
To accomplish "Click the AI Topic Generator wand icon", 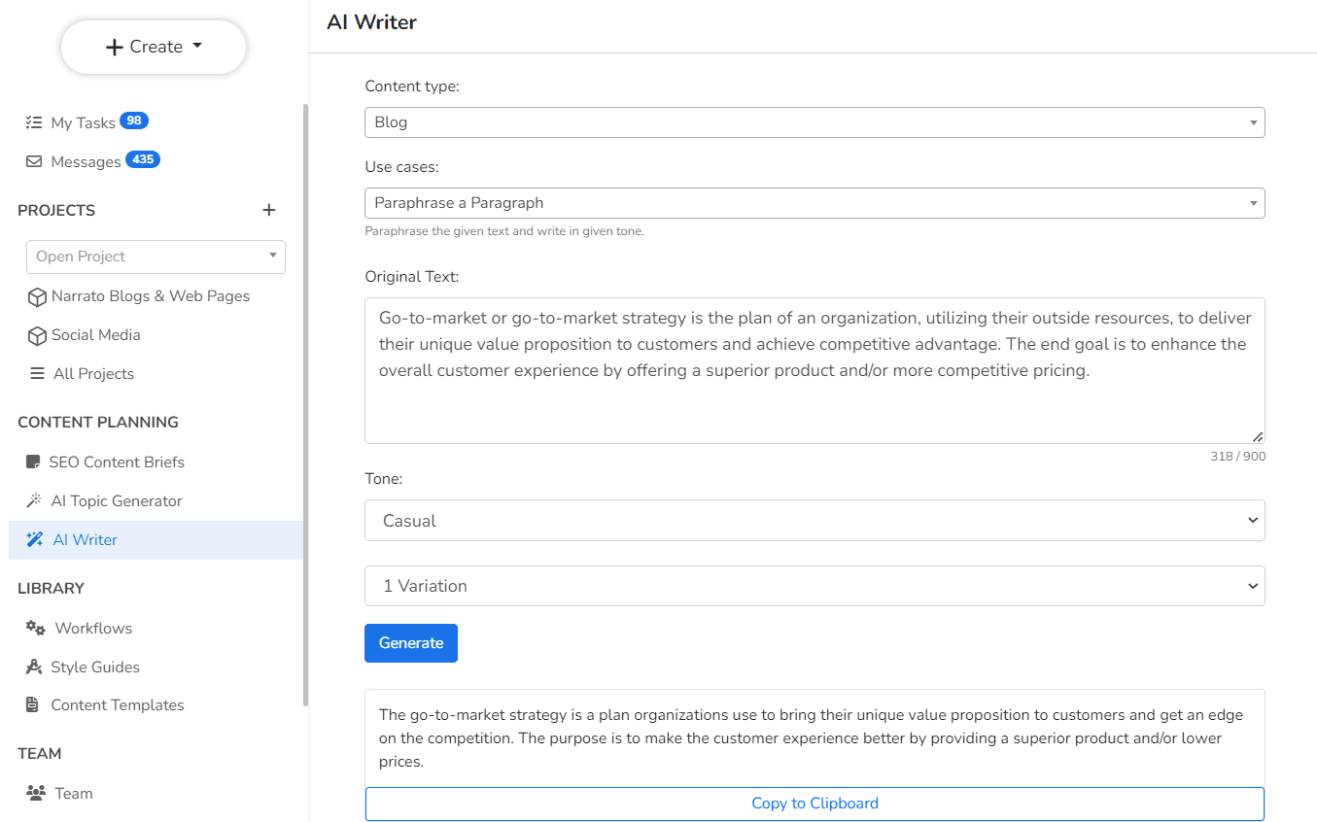I will coord(34,501).
